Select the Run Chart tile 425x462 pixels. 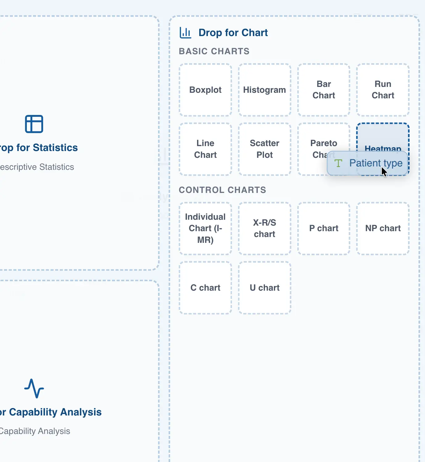point(383,90)
